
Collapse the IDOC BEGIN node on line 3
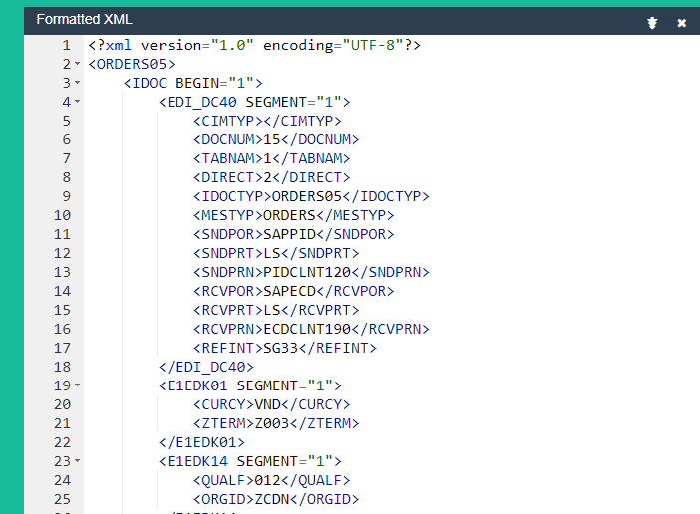(77, 84)
